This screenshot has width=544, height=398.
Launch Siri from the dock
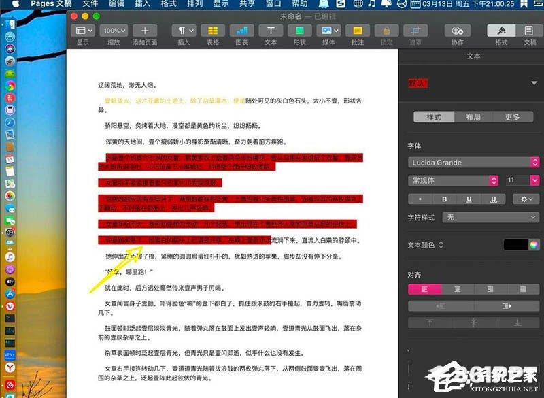[x=10, y=48]
